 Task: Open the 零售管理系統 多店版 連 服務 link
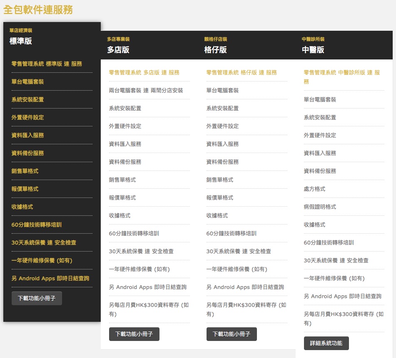pyautogui.click(x=144, y=72)
